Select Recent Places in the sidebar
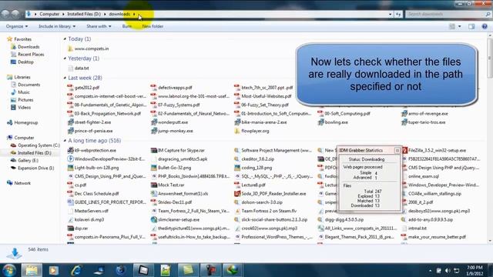This screenshot has width=493, height=277. 28,55
